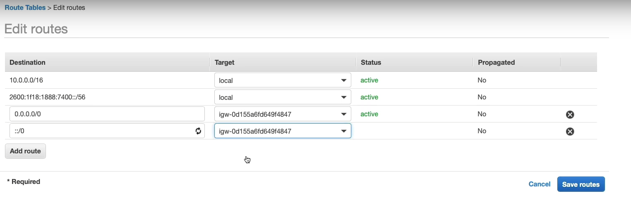Click Save routes button
631x219 pixels.
click(581, 184)
